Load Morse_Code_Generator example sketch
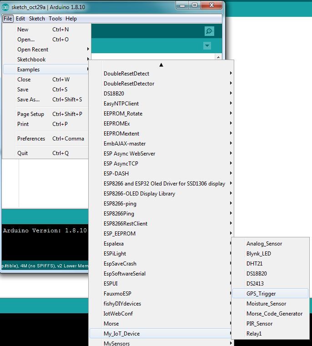The image size is (312, 346). [270, 314]
